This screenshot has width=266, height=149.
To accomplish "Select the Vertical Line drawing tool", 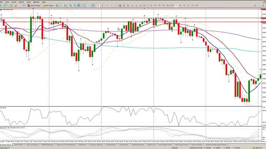I will click(107, 5).
